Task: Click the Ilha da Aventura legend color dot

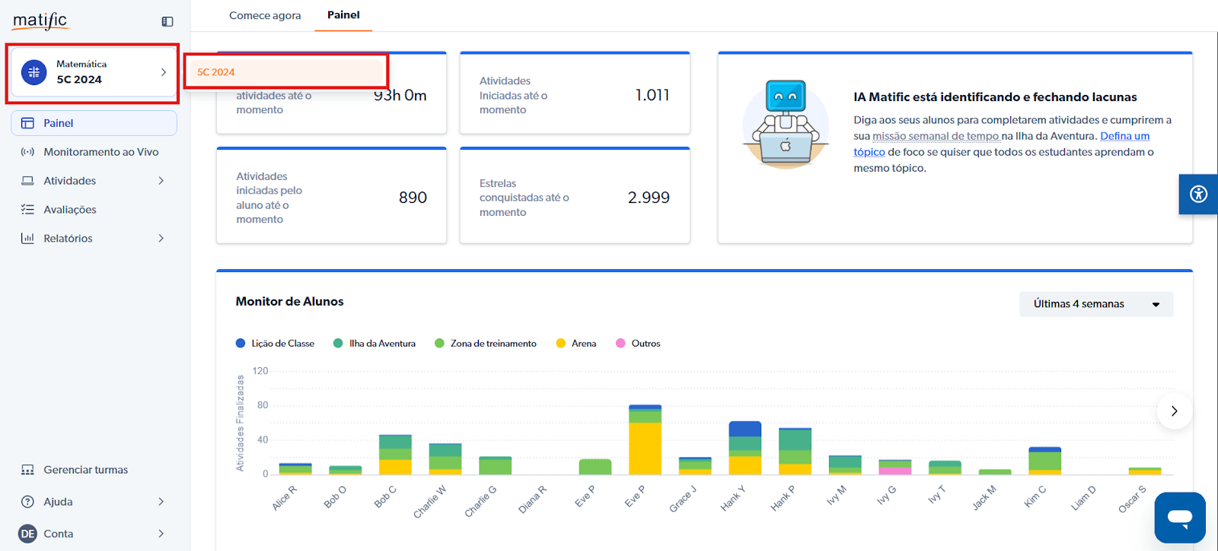Action: [x=338, y=344]
